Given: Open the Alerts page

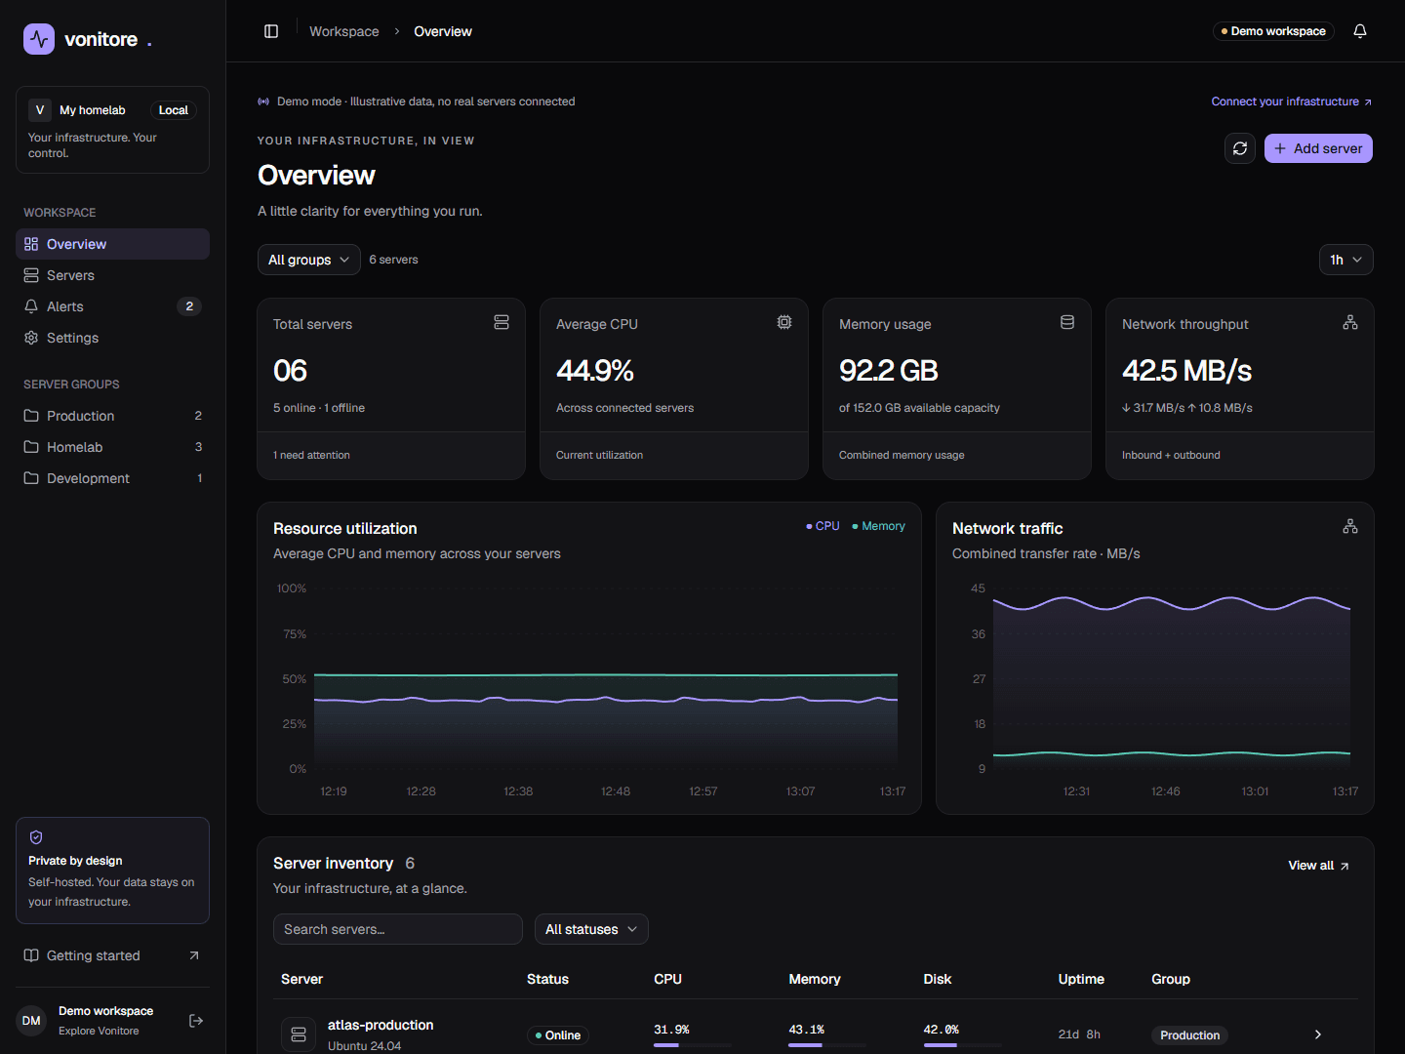Looking at the screenshot, I should pos(113,306).
